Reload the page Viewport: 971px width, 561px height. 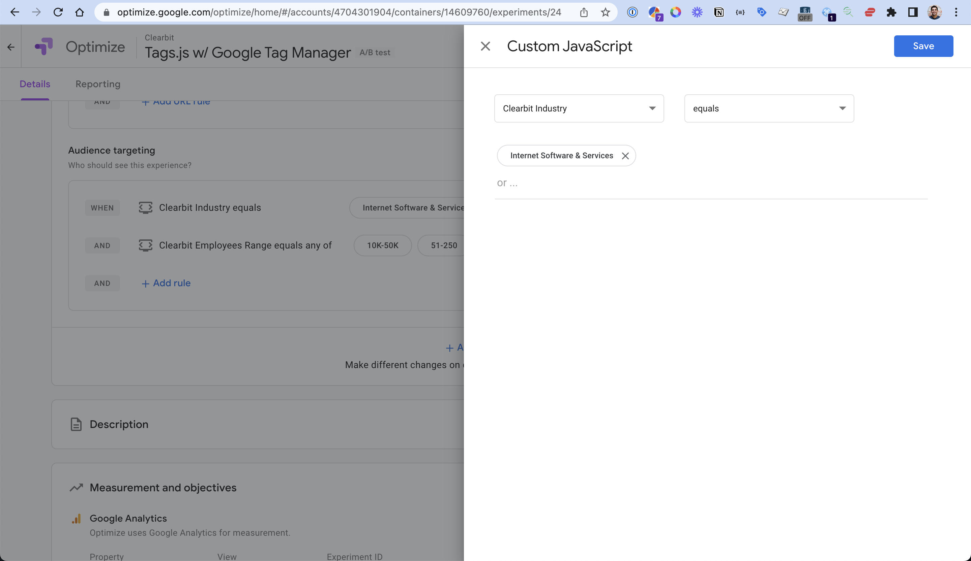(58, 12)
